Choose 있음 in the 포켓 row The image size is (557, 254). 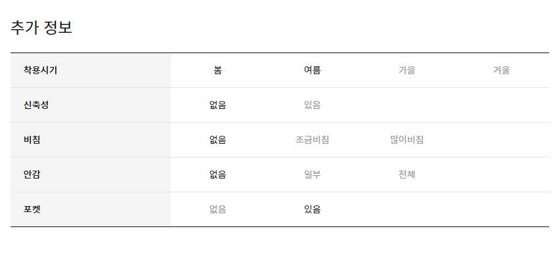(x=312, y=209)
